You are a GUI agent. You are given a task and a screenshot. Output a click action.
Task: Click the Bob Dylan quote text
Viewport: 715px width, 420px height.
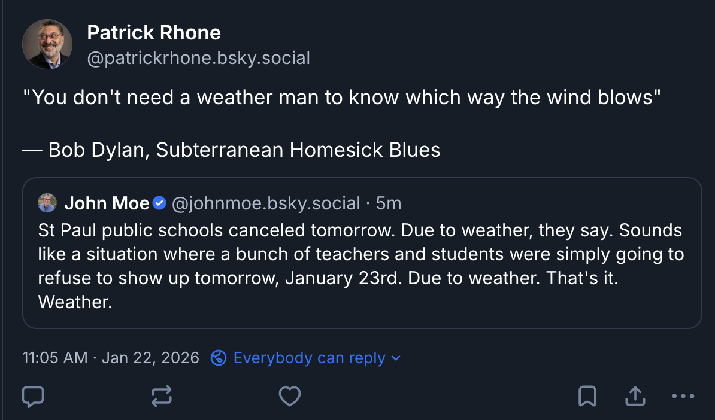pyautogui.click(x=341, y=98)
